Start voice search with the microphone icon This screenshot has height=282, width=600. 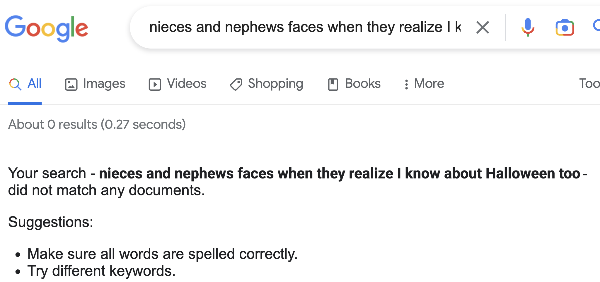(x=528, y=27)
